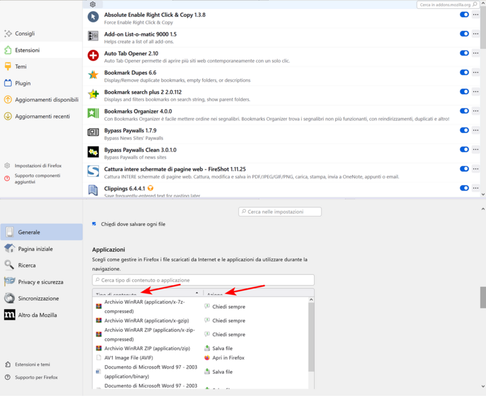Open Supporto per Firefox link

tap(36, 377)
